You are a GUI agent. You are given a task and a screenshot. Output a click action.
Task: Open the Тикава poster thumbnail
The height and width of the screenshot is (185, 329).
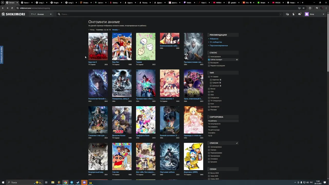[x=146, y=47]
